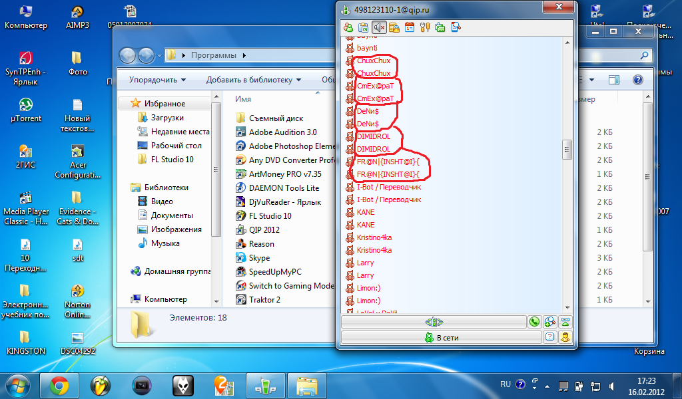Select the 2ГИС desktop icon
Screen dimensions: 682x399
click(x=26, y=157)
